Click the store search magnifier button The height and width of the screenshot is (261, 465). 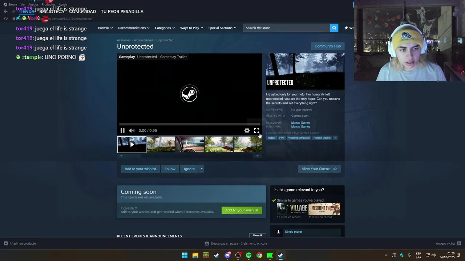coord(334,28)
